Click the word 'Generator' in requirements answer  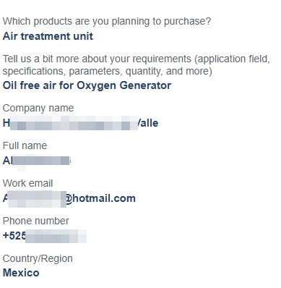145,85
